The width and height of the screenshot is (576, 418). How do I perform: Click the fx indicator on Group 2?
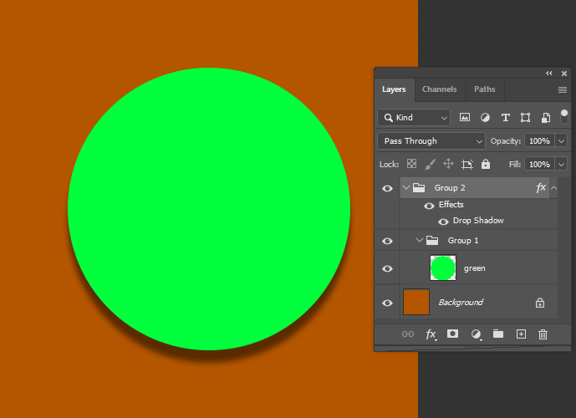click(x=541, y=188)
